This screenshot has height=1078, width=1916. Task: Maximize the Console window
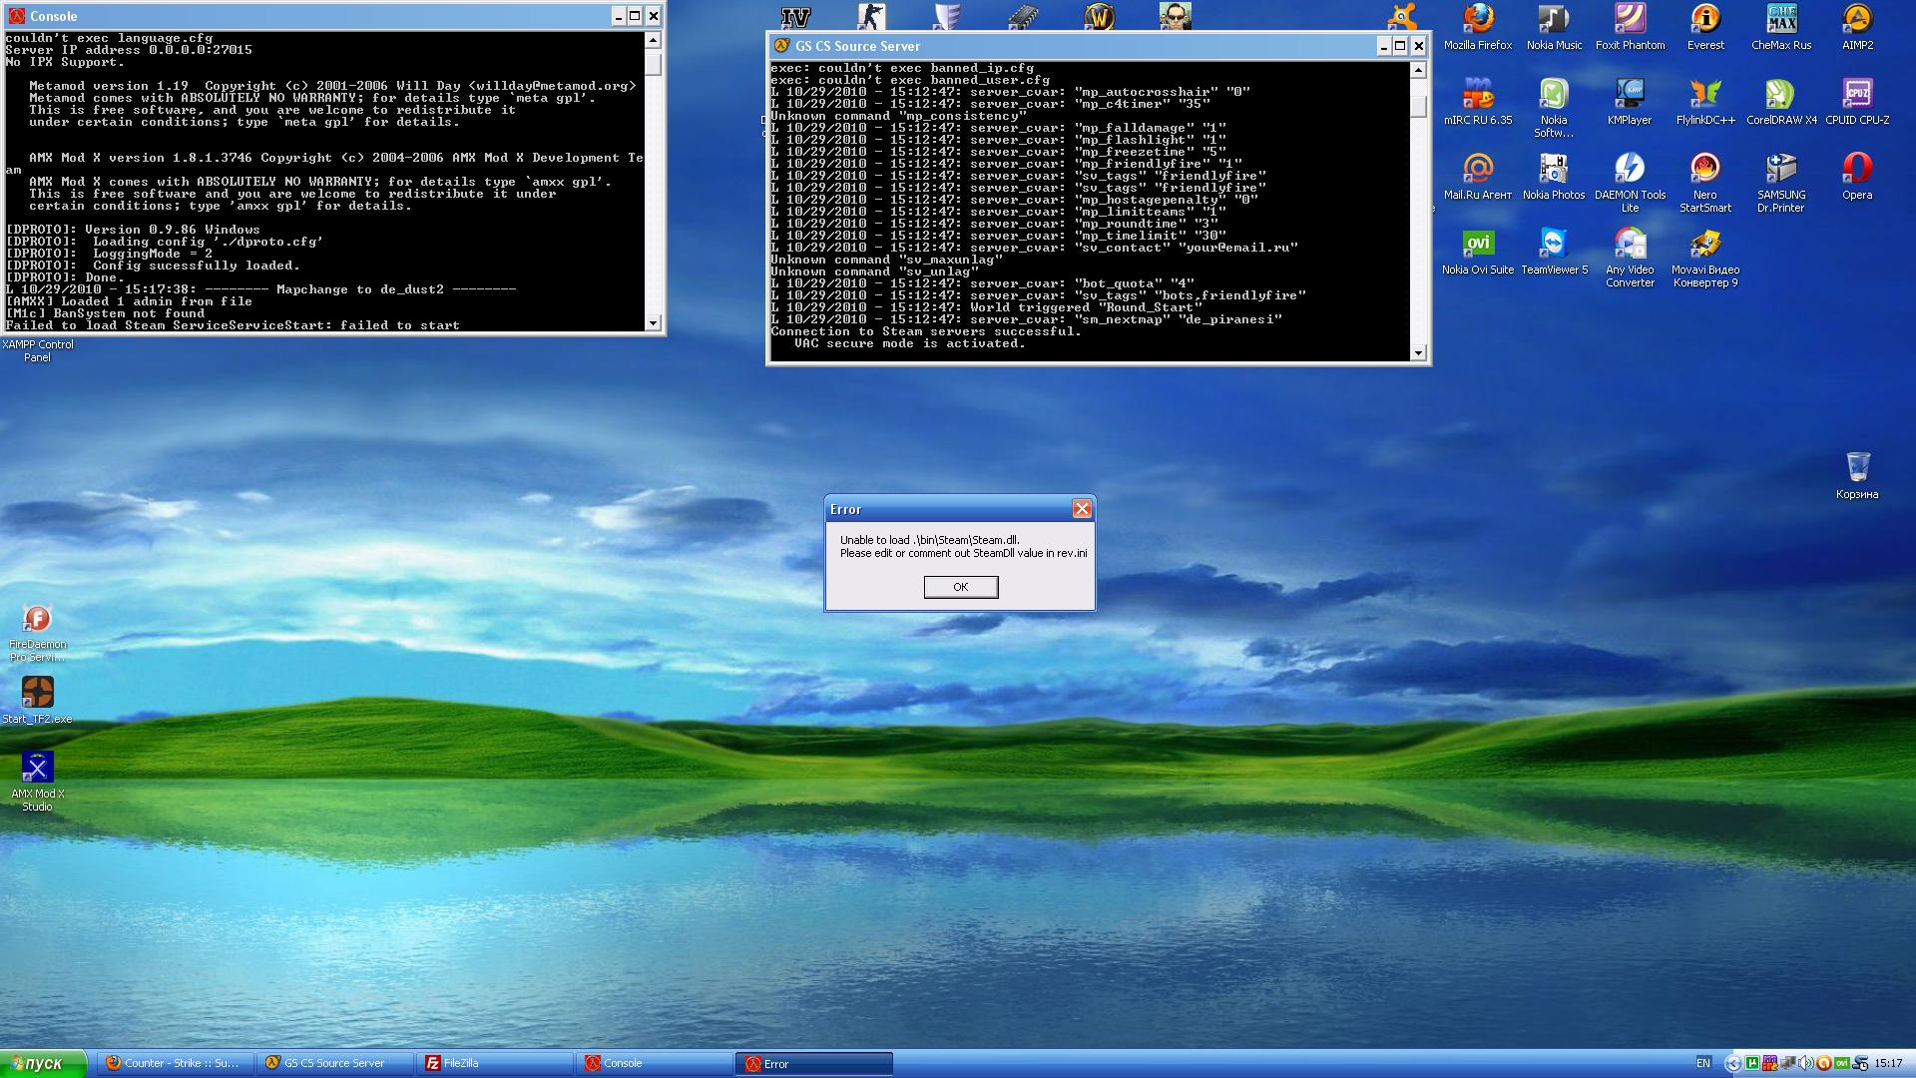pyautogui.click(x=635, y=16)
